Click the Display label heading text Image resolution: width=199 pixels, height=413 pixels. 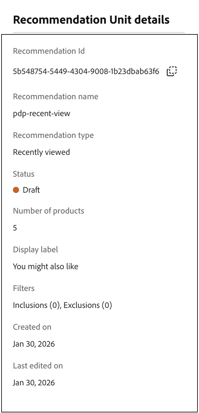35,250
